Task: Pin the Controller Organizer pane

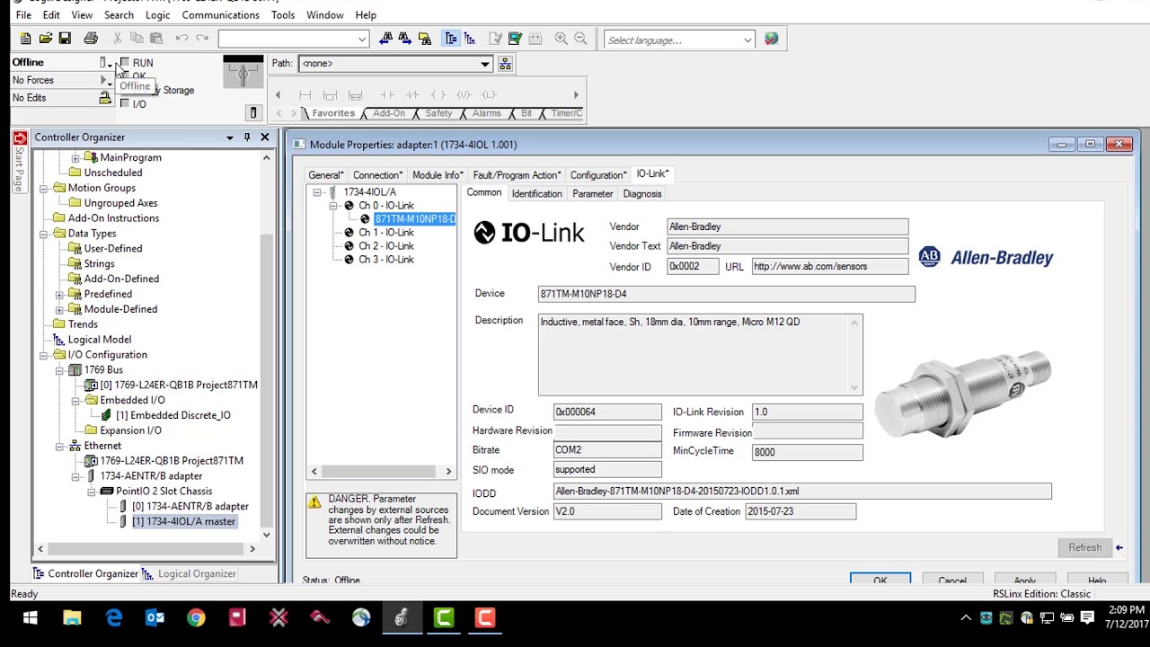Action: coord(247,137)
